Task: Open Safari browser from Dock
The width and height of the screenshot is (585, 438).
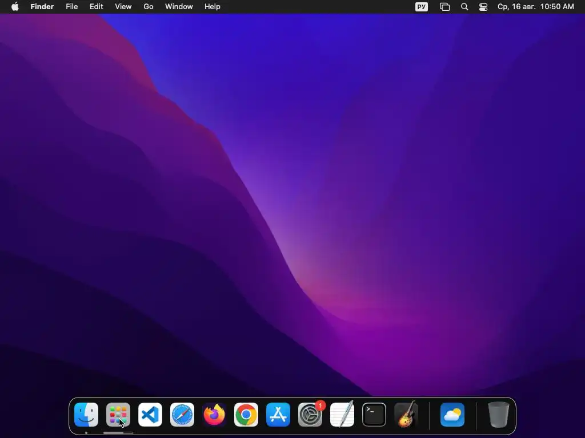Action: [182, 415]
